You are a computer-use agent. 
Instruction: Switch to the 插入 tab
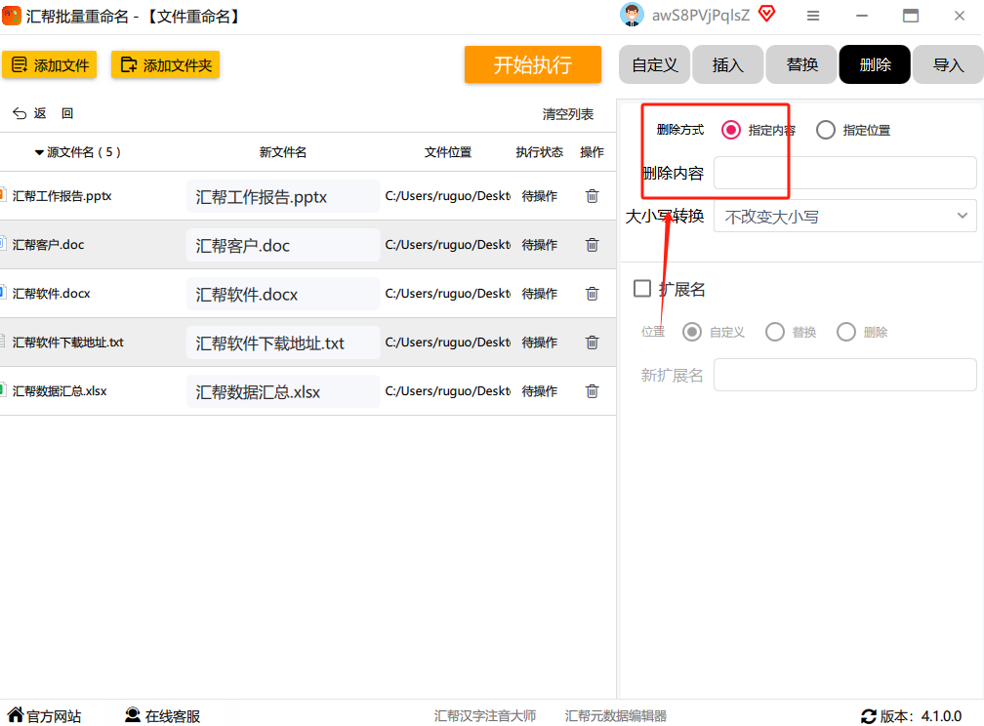[x=728, y=64]
